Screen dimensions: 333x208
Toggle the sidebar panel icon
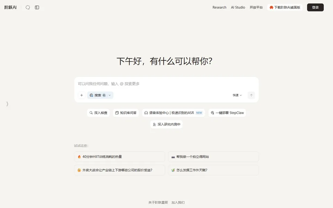[37, 7]
